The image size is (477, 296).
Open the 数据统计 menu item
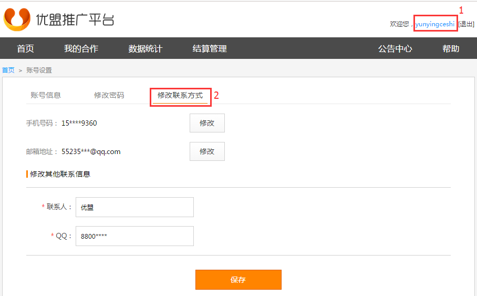click(x=145, y=48)
